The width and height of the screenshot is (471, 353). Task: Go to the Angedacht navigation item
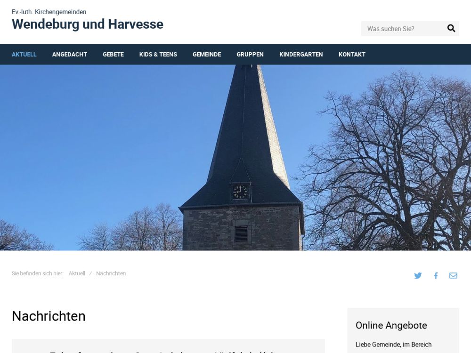70,55
